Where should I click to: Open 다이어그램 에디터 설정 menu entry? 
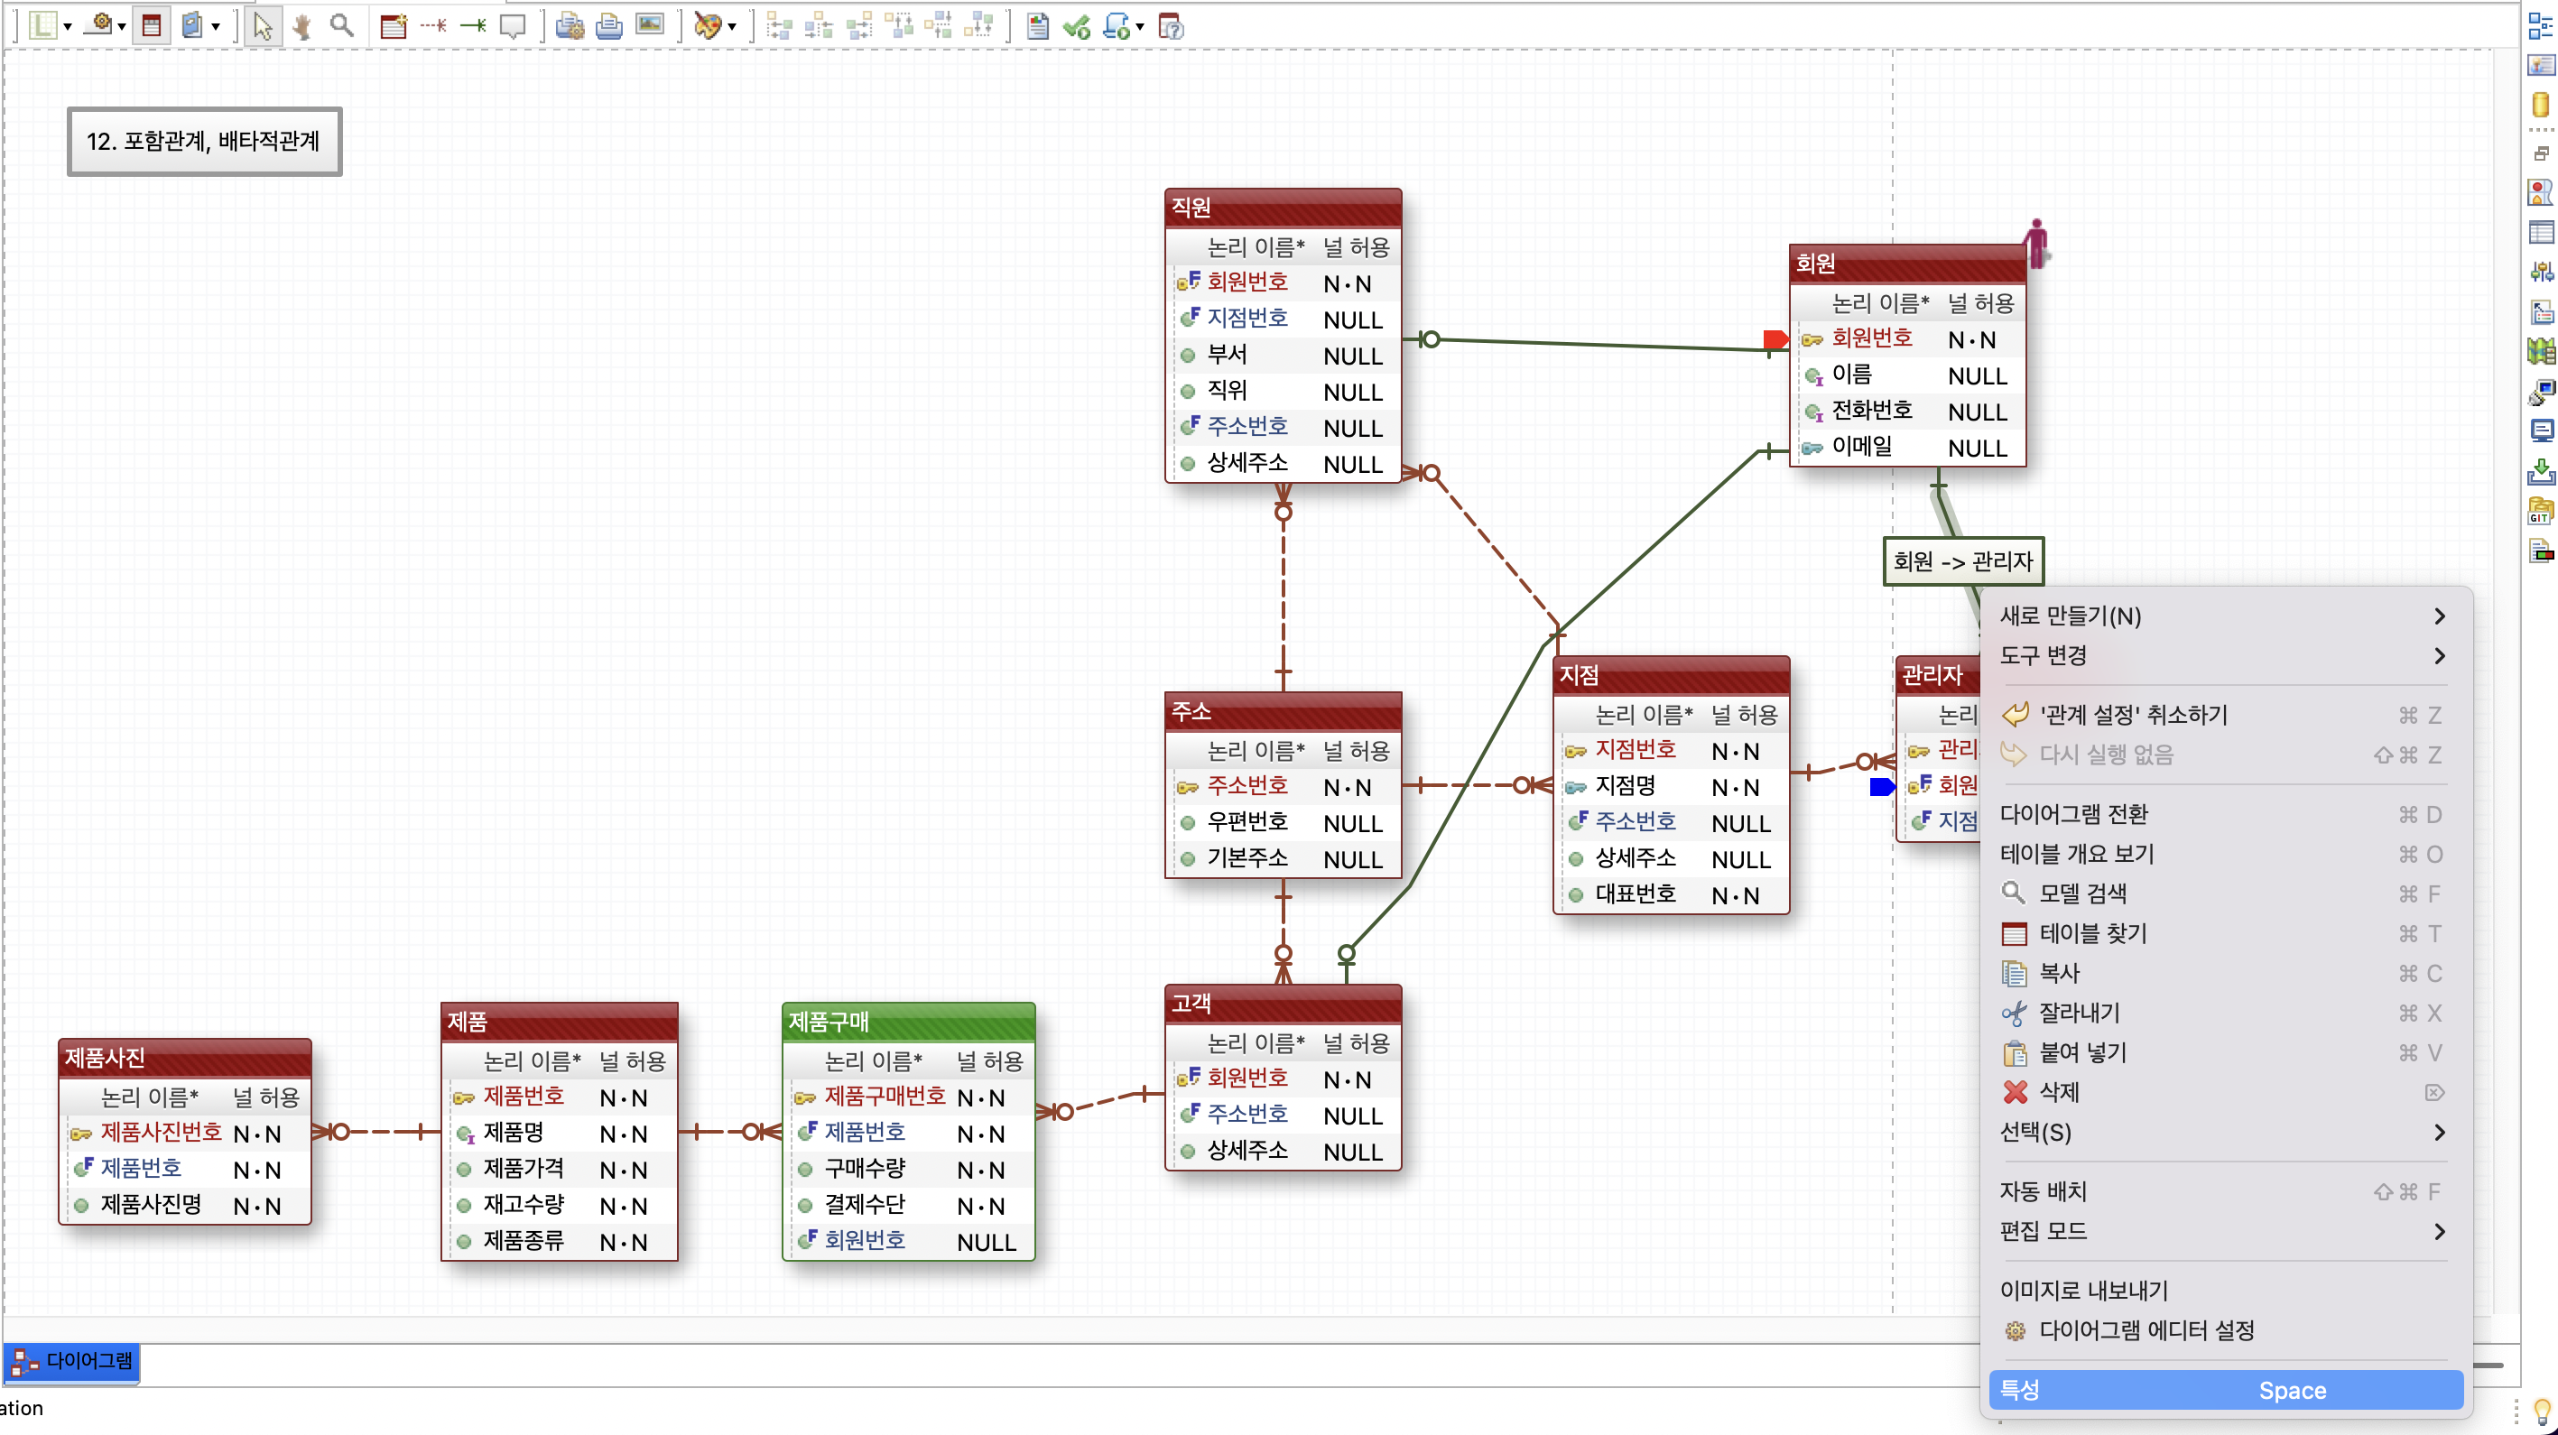click(x=2225, y=1330)
